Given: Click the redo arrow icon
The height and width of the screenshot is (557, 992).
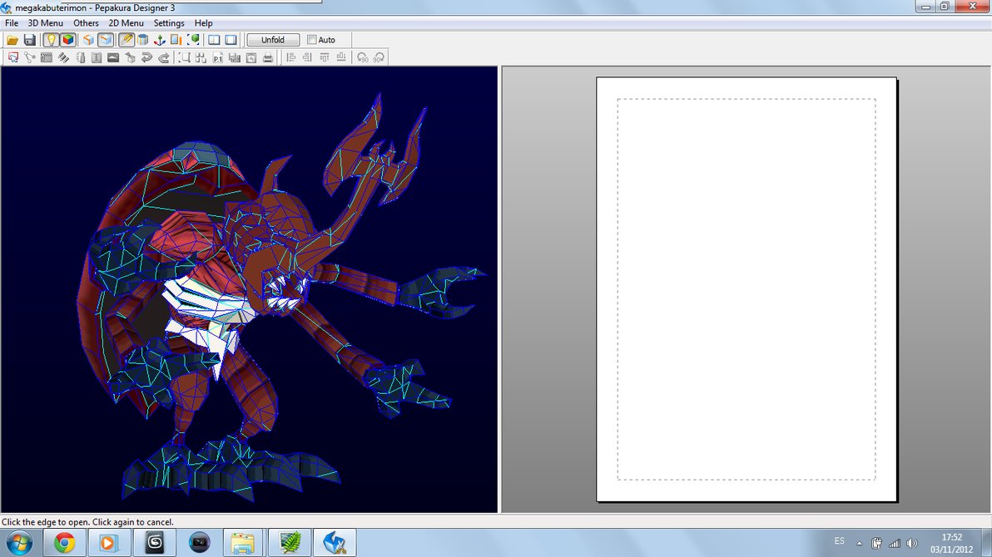Looking at the screenshot, I should click(164, 58).
